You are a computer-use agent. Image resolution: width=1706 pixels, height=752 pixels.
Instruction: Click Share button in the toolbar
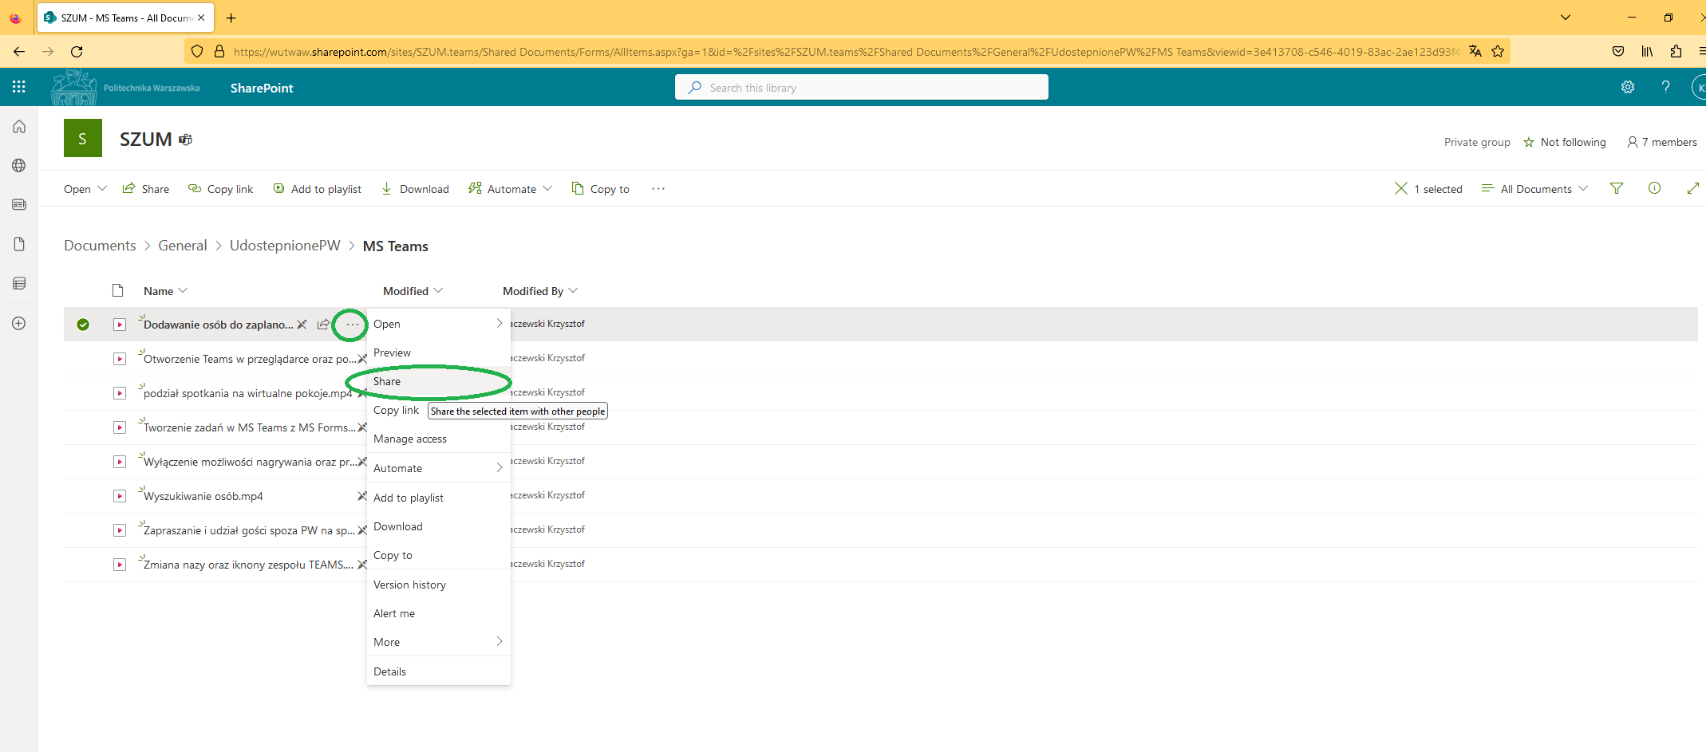point(146,189)
